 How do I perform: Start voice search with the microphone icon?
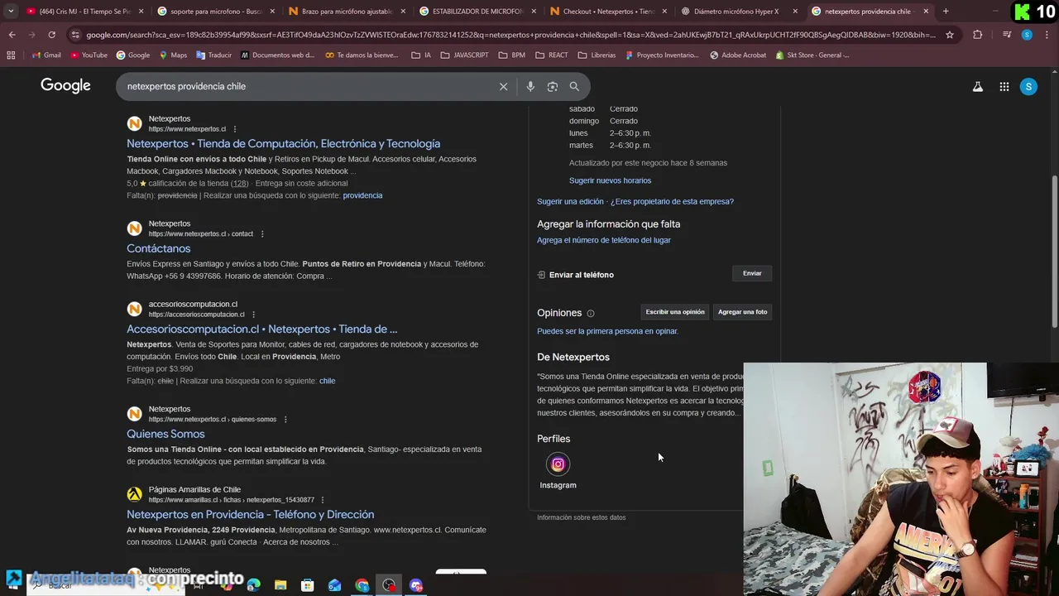[x=530, y=86]
